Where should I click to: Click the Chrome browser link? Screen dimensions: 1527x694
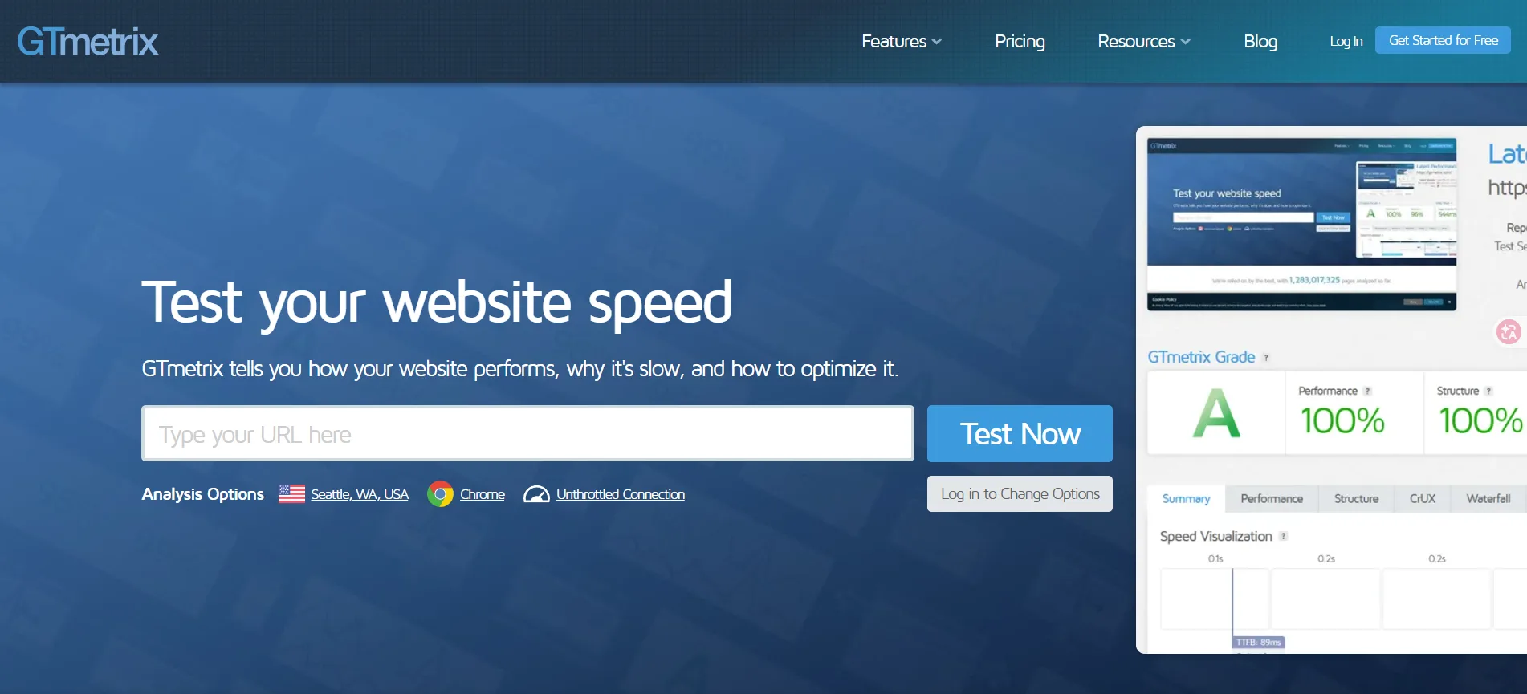(483, 494)
